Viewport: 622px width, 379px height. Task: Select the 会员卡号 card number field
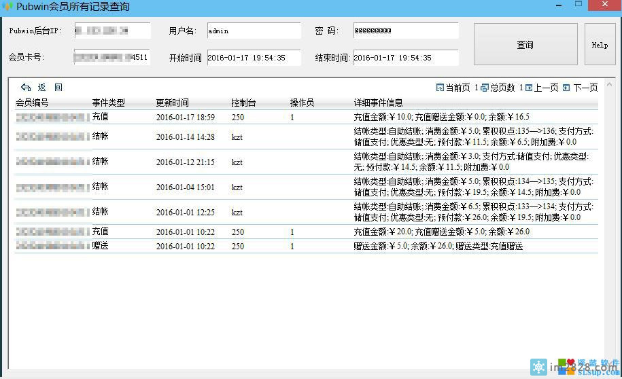[111, 58]
